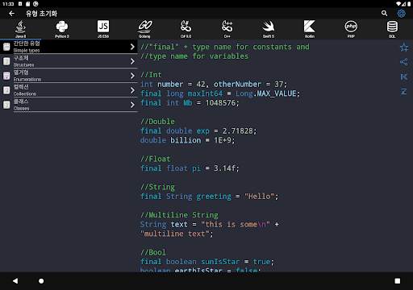Select the JS ES6 language tab
The height and width of the screenshot is (290, 413).
(x=103, y=29)
